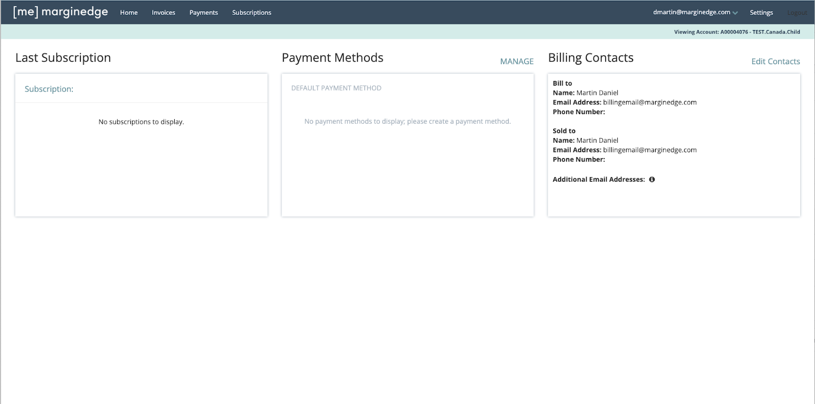Image resolution: width=815 pixels, height=404 pixels.
Task: Open the Subscriptions page
Action: [x=252, y=12]
